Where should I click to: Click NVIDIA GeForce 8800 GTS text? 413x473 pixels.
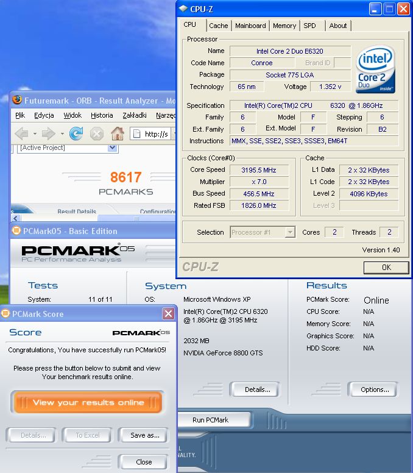tap(223, 353)
